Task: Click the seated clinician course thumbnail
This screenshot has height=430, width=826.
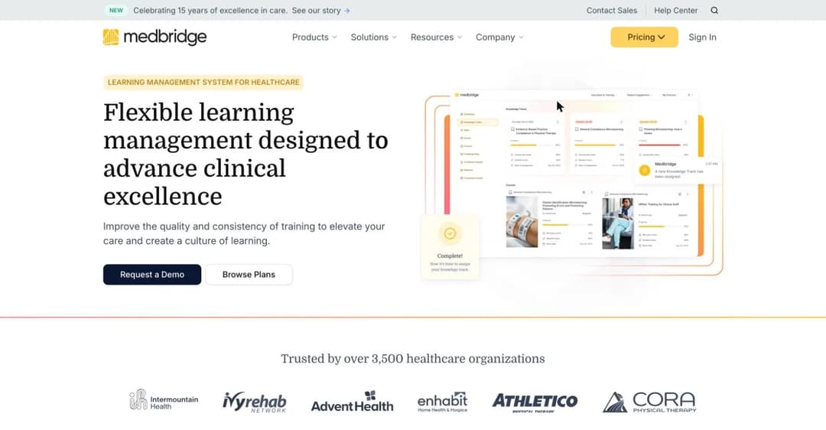Action: click(618, 223)
